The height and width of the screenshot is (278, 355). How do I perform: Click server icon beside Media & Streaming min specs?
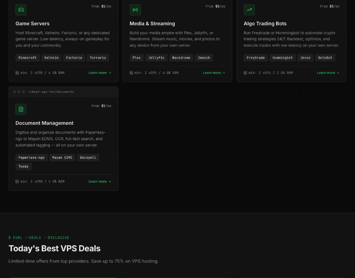(131, 73)
